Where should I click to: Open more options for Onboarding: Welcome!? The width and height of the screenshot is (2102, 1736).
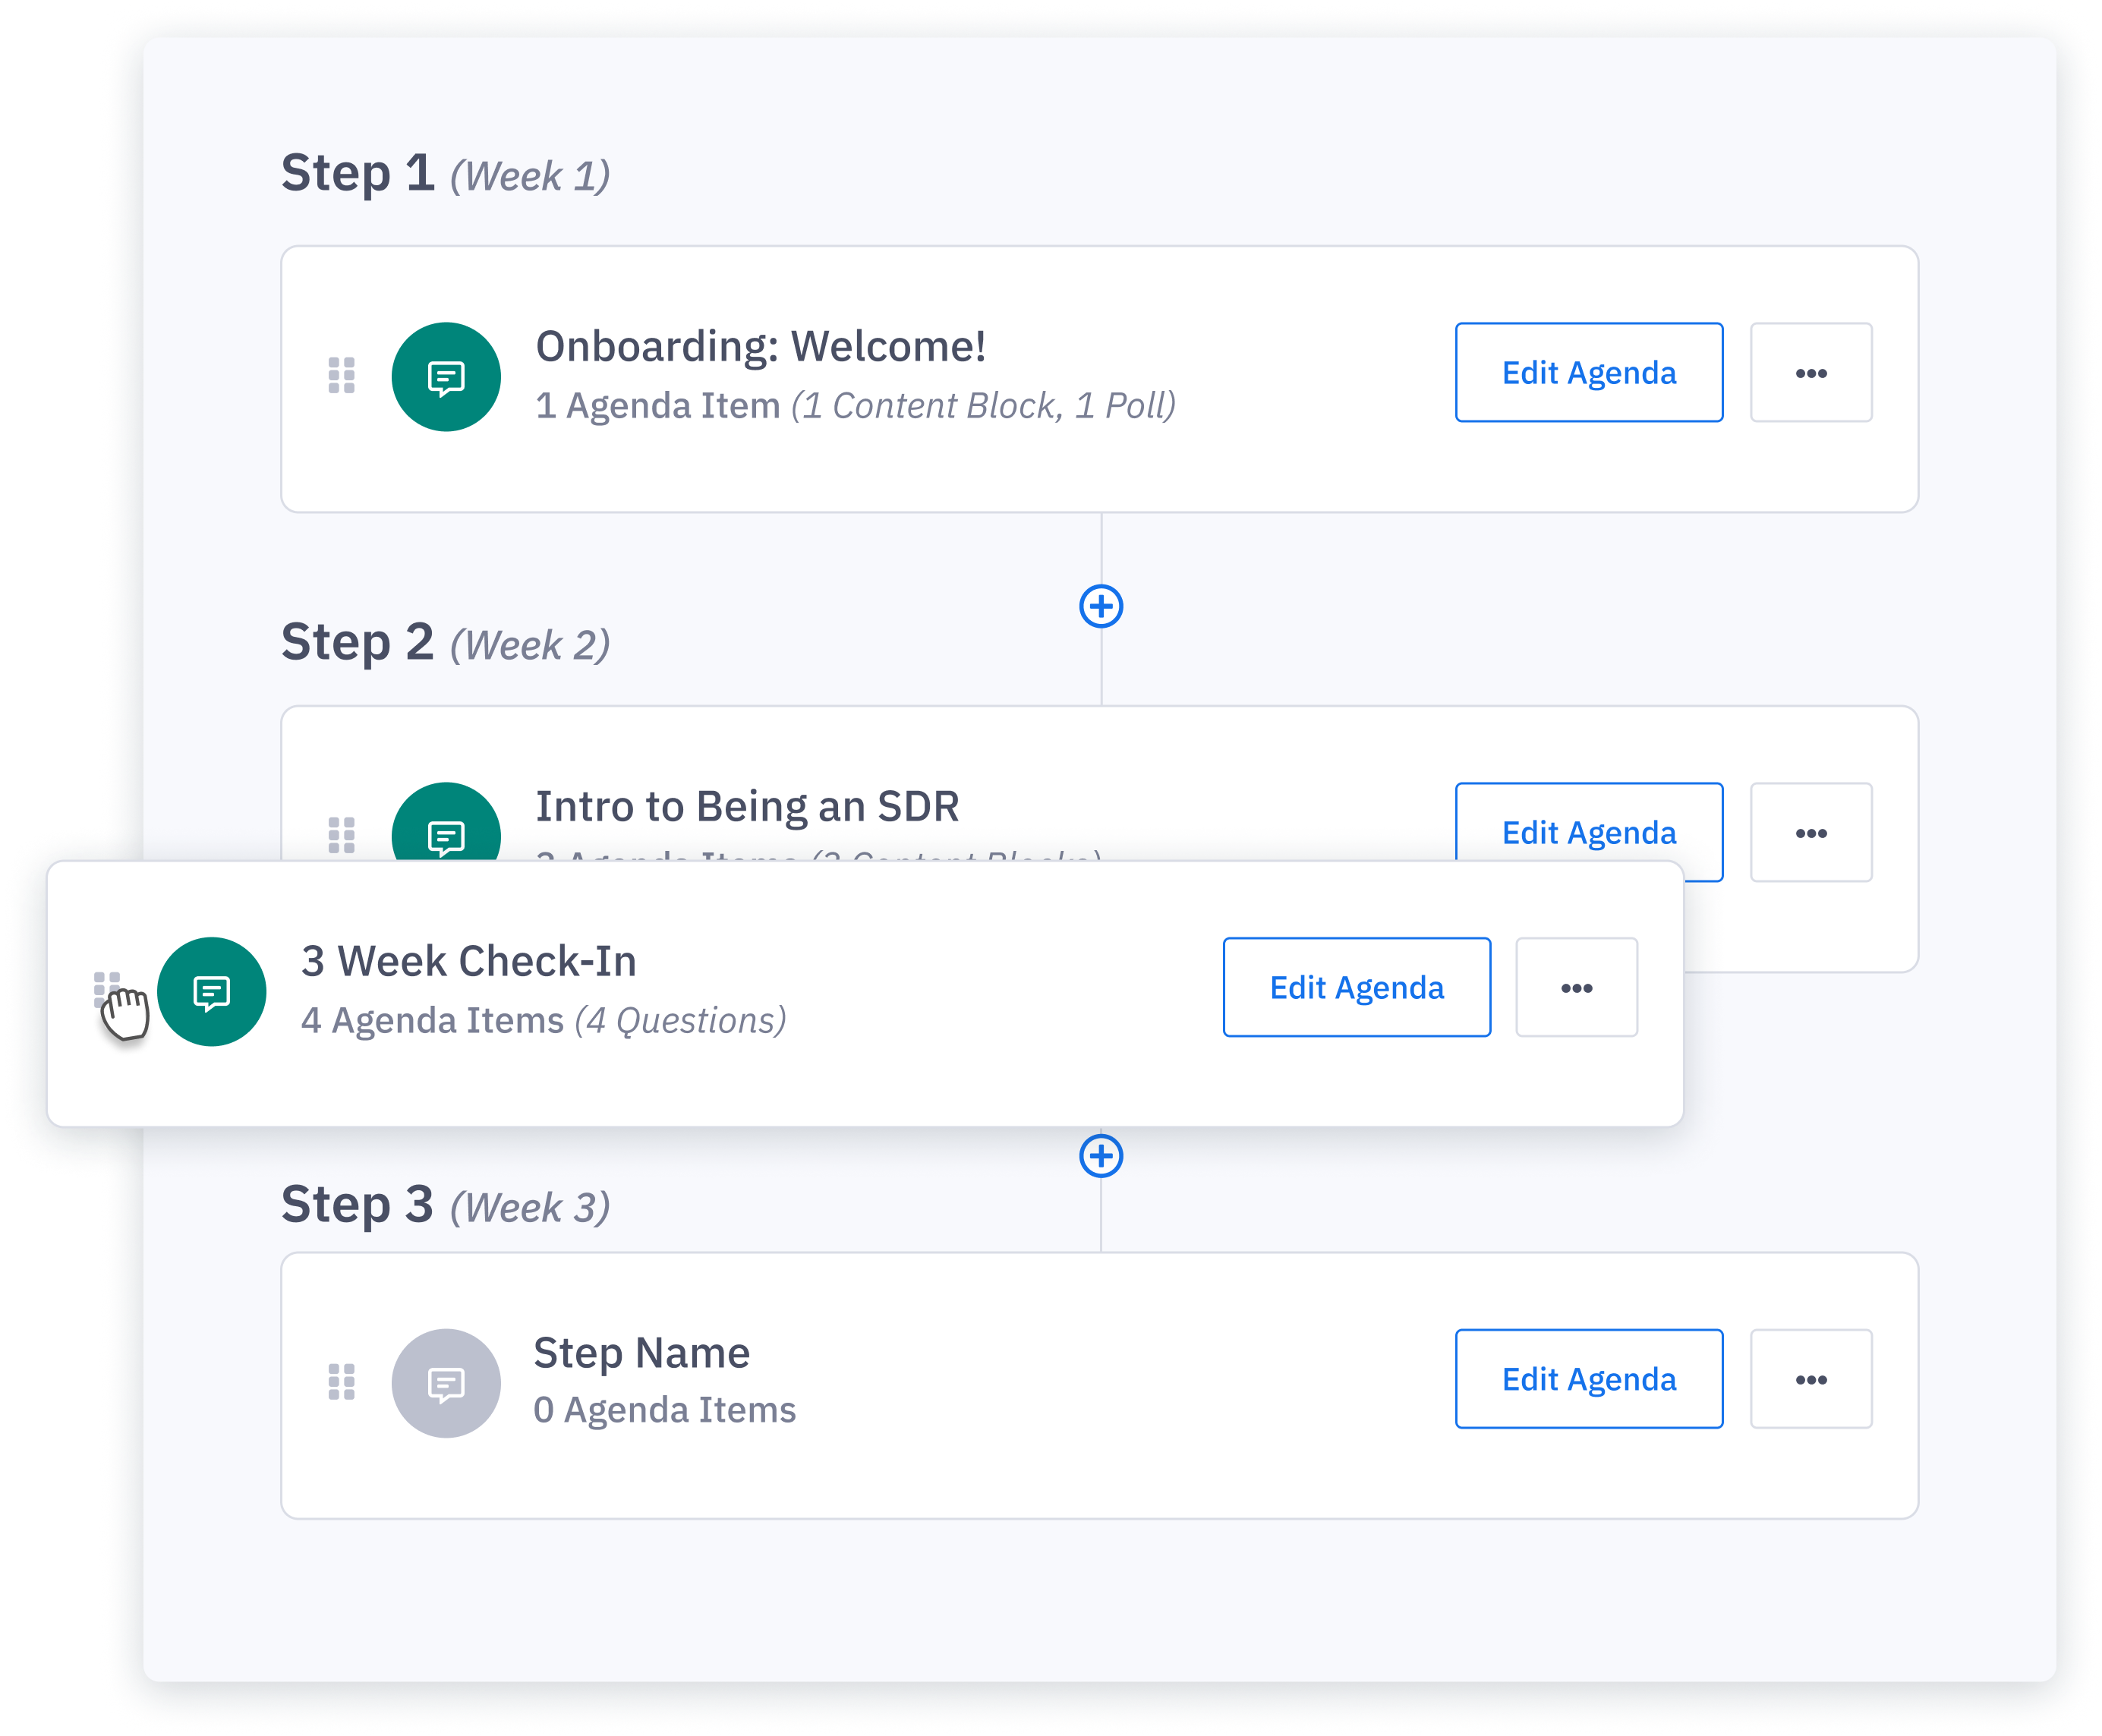coord(1811,373)
